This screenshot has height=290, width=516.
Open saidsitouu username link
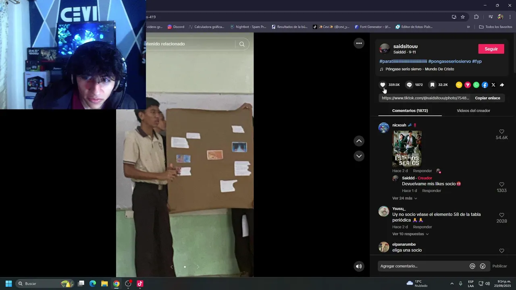406,46
